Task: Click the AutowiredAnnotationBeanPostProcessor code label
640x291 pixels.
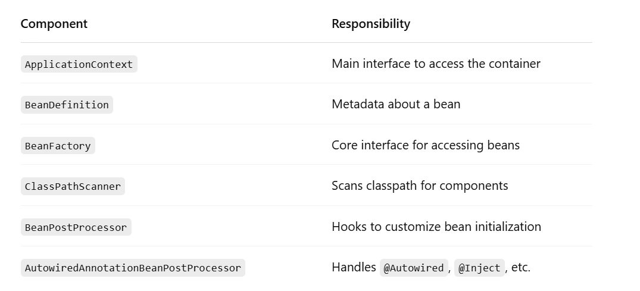Action: tap(133, 268)
